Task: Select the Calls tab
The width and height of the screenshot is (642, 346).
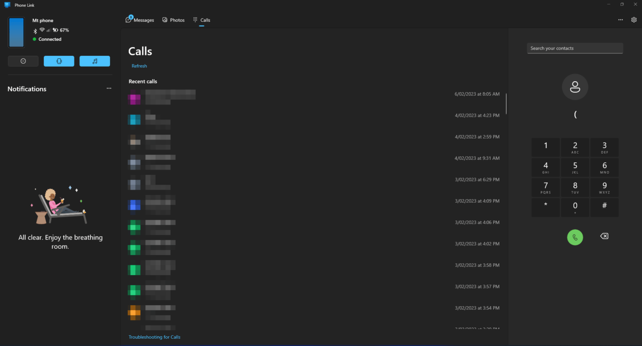Action: [202, 20]
